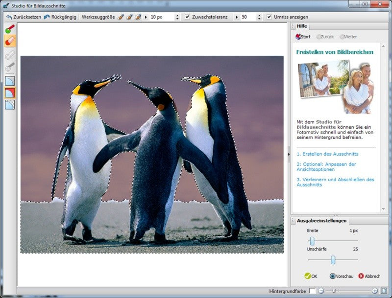
Task: Open the slider arrow beside tolerance 50
Action: coord(237,17)
